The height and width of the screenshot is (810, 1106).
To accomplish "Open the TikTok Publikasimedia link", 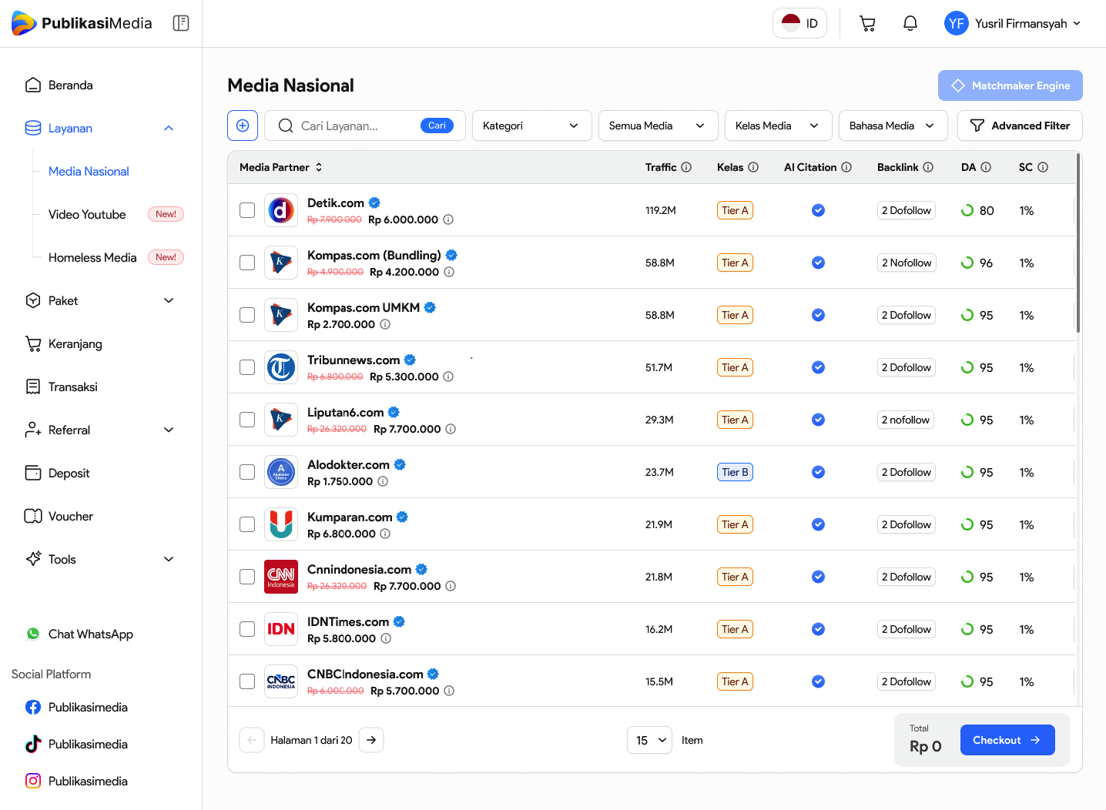I will coord(76,744).
